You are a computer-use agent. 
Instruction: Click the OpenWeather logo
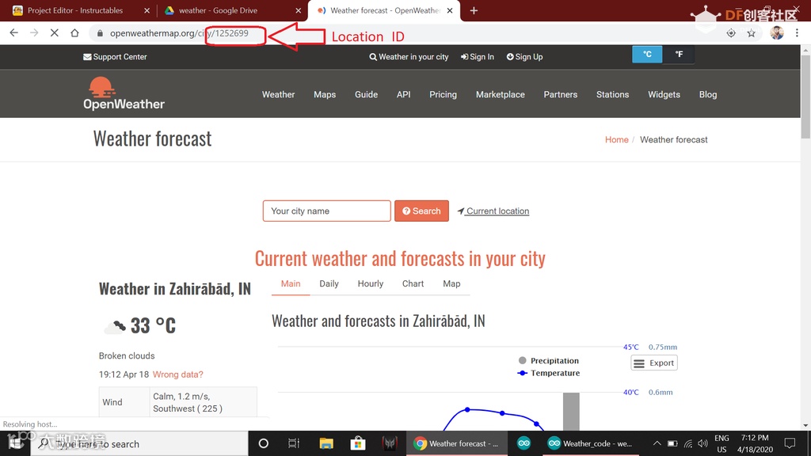tap(124, 93)
